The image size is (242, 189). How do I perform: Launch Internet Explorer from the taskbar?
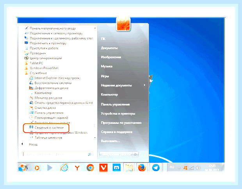[x=64, y=168]
